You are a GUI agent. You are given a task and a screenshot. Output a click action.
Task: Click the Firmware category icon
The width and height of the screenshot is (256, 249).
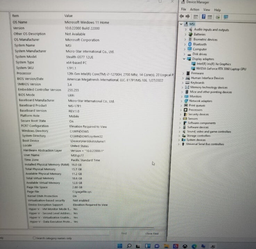point(188,73)
